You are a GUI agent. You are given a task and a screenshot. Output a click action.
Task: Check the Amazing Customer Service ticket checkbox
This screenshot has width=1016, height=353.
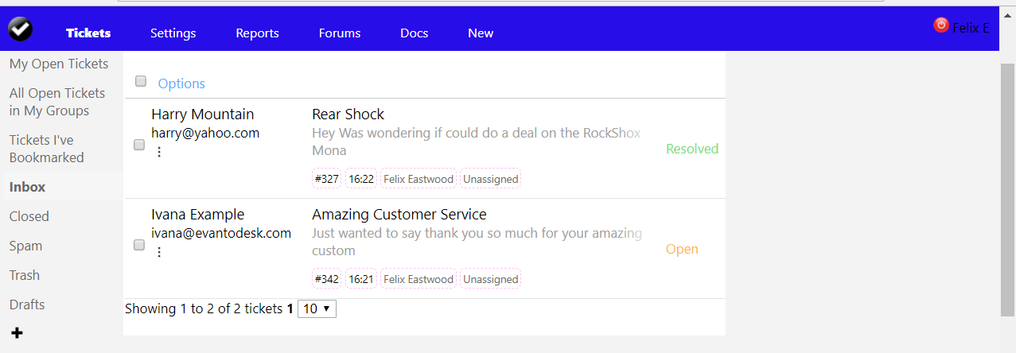pyautogui.click(x=139, y=245)
